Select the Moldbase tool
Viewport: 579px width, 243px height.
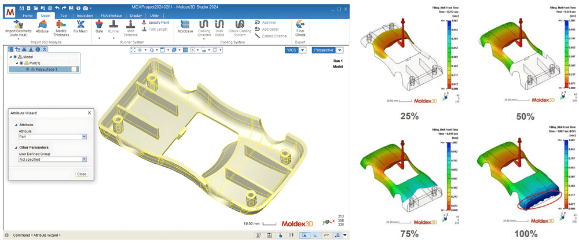click(186, 27)
